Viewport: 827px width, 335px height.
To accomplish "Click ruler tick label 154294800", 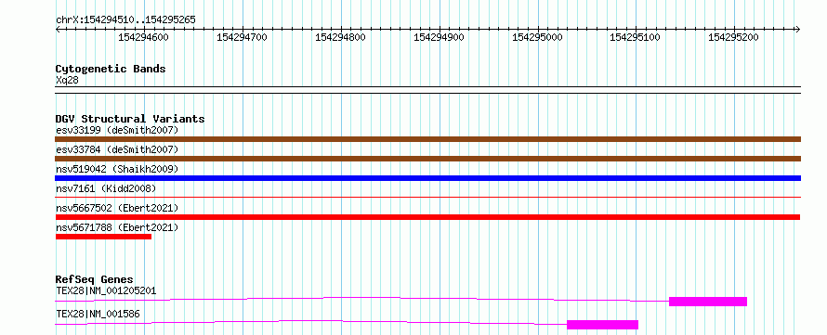I will click(340, 37).
